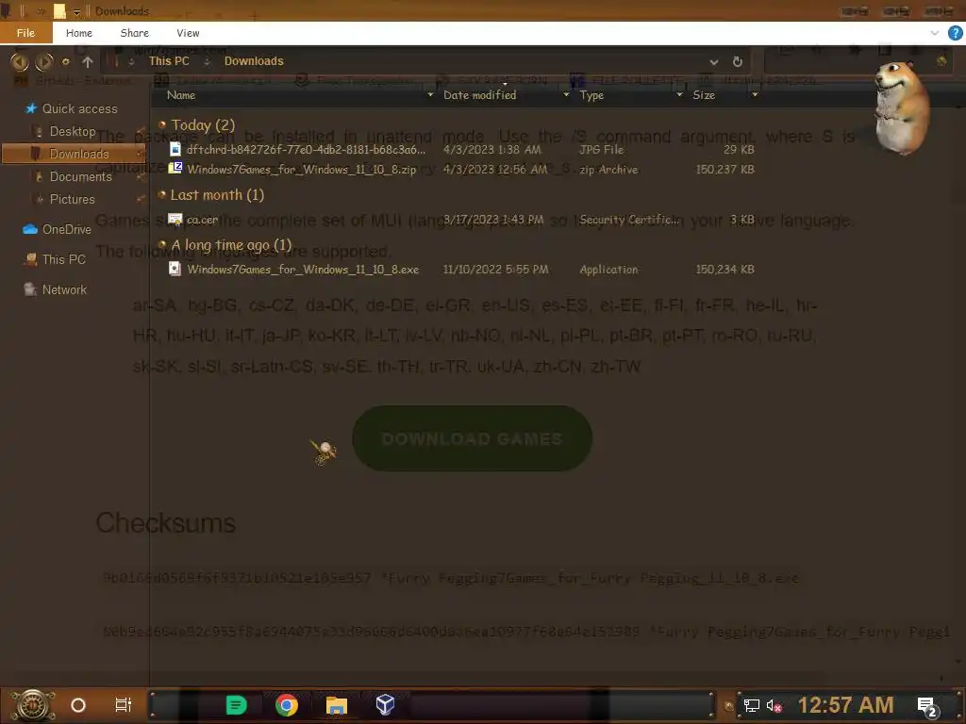Click the folder icon in title bar
This screenshot has height=724, width=966.
[59, 11]
